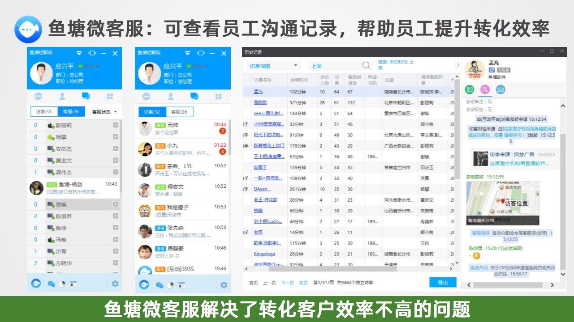The width and height of the screenshot is (574, 322).
Task: Sort by the 持续时间 column header
Action: [299, 80]
